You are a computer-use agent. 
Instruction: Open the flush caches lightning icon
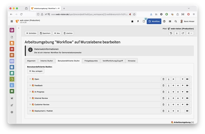138,21
